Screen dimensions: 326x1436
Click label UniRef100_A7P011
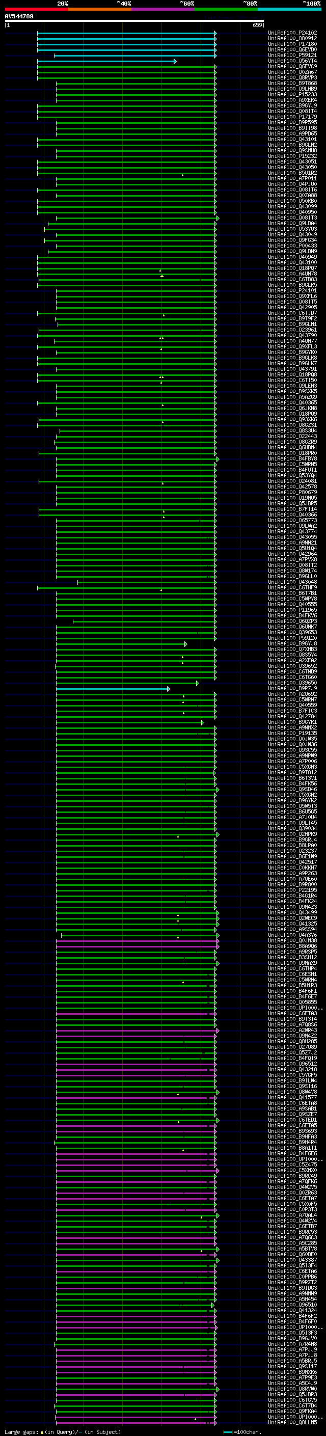292,178
